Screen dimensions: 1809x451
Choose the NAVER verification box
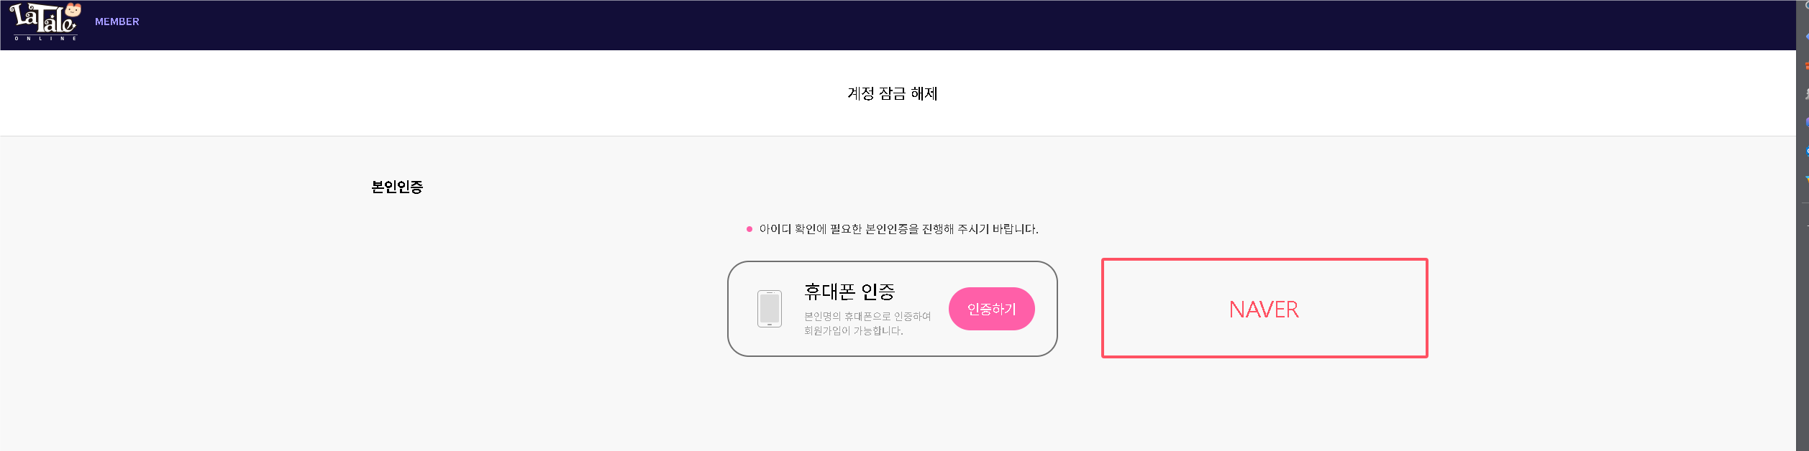(x=1264, y=308)
